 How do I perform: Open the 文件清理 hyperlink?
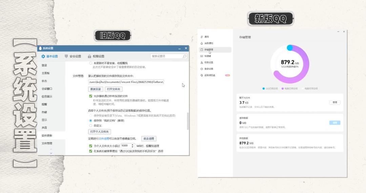coord(104,139)
